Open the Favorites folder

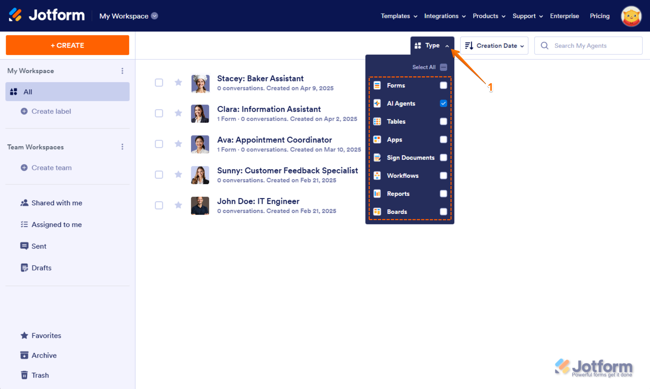click(41, 335)
